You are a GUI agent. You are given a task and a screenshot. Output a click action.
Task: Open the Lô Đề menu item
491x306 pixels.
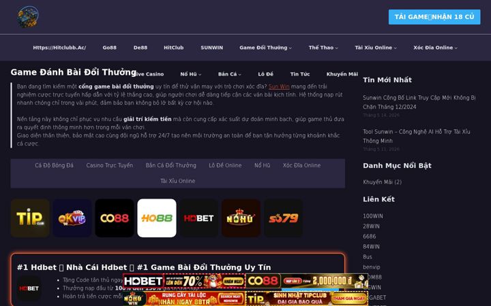coord(265,74)
